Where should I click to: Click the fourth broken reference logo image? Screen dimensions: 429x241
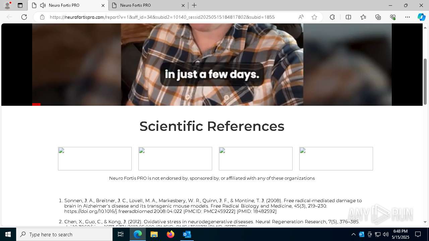(x=336, y=159)
